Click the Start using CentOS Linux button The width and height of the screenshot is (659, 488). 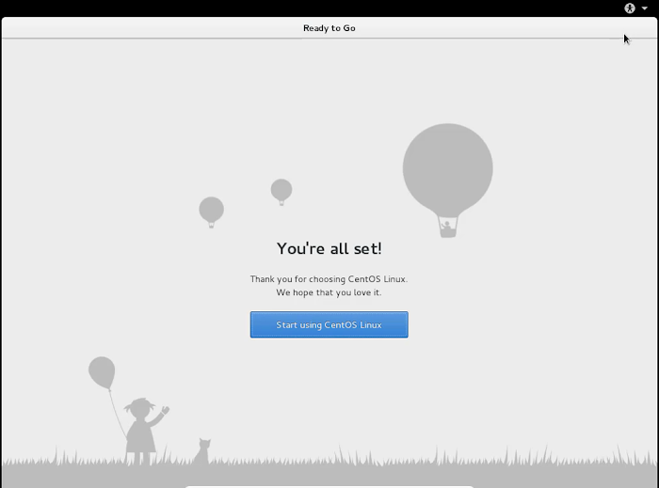click(329, 324)
